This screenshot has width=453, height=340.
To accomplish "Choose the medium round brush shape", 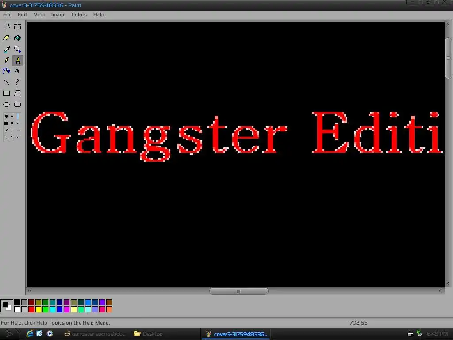I will tap(12, 116).
